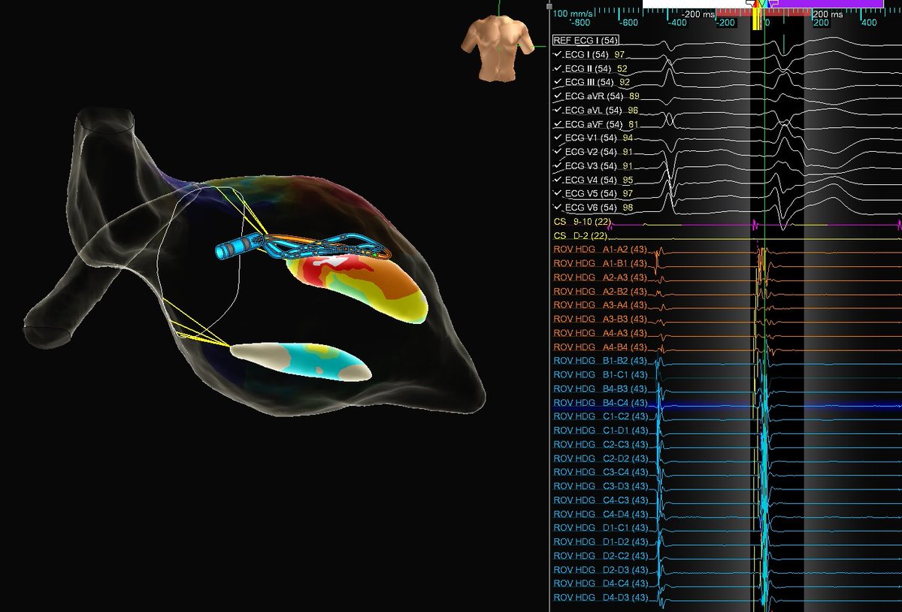Toggle the ECG II trace checkmark
The height and width of the screenshot is (612, 902).
pos(557,68)
